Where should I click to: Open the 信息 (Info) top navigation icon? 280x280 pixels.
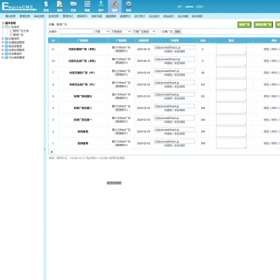[x=60, y=6]
